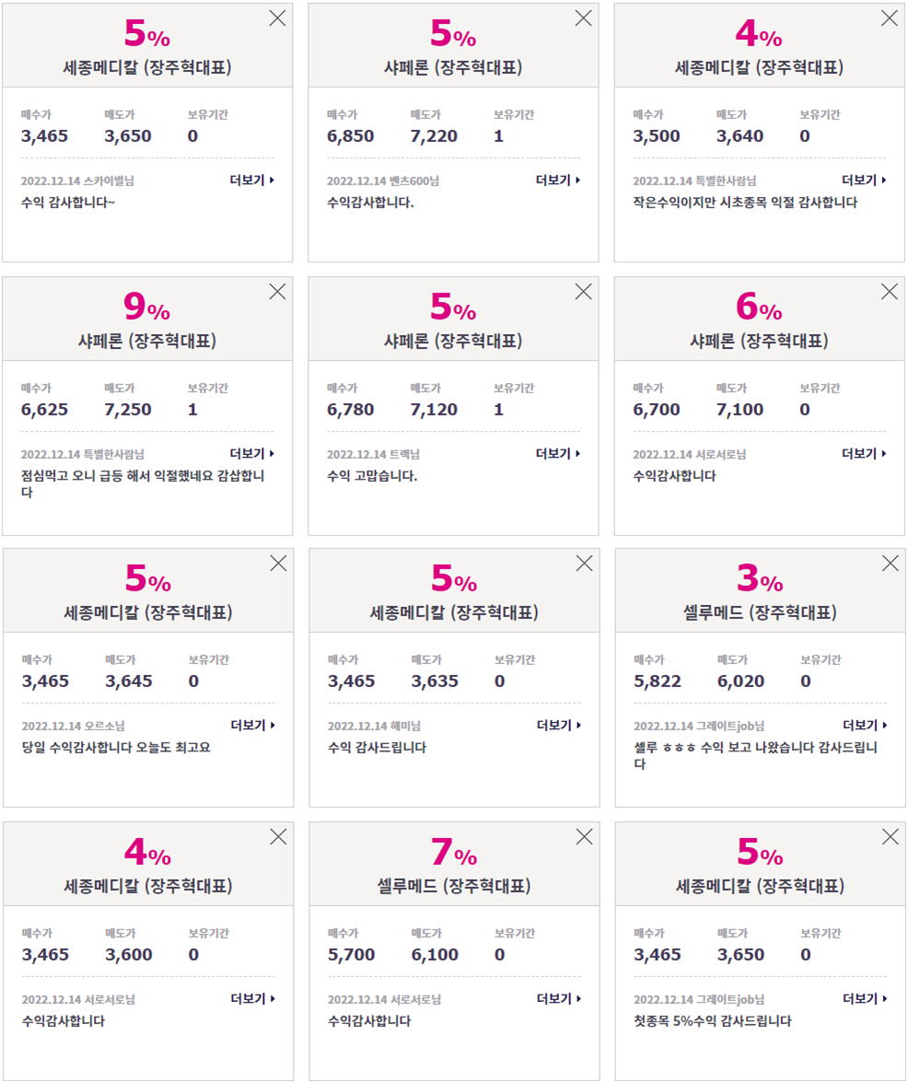Screen dimensions: 908x1082
Task: Show more of 특별한사람님's 9% 샤페론 review
Action: pos(251,453)
